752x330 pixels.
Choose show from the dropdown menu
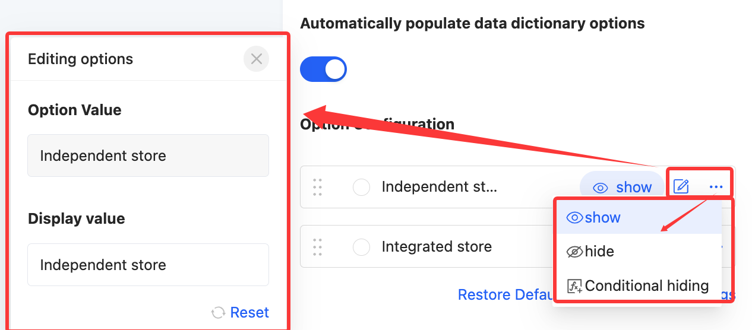click(x=602, y=218)
